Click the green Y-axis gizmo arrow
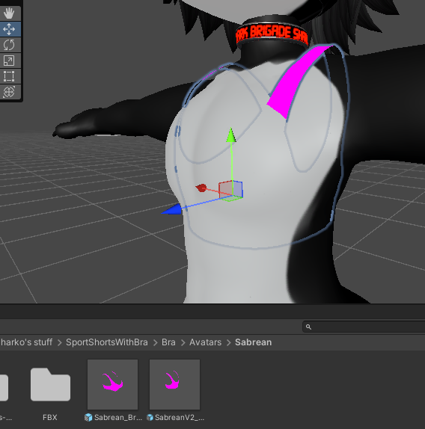The width and height of the screenshot is (425, 429). (x=231, y=135)
